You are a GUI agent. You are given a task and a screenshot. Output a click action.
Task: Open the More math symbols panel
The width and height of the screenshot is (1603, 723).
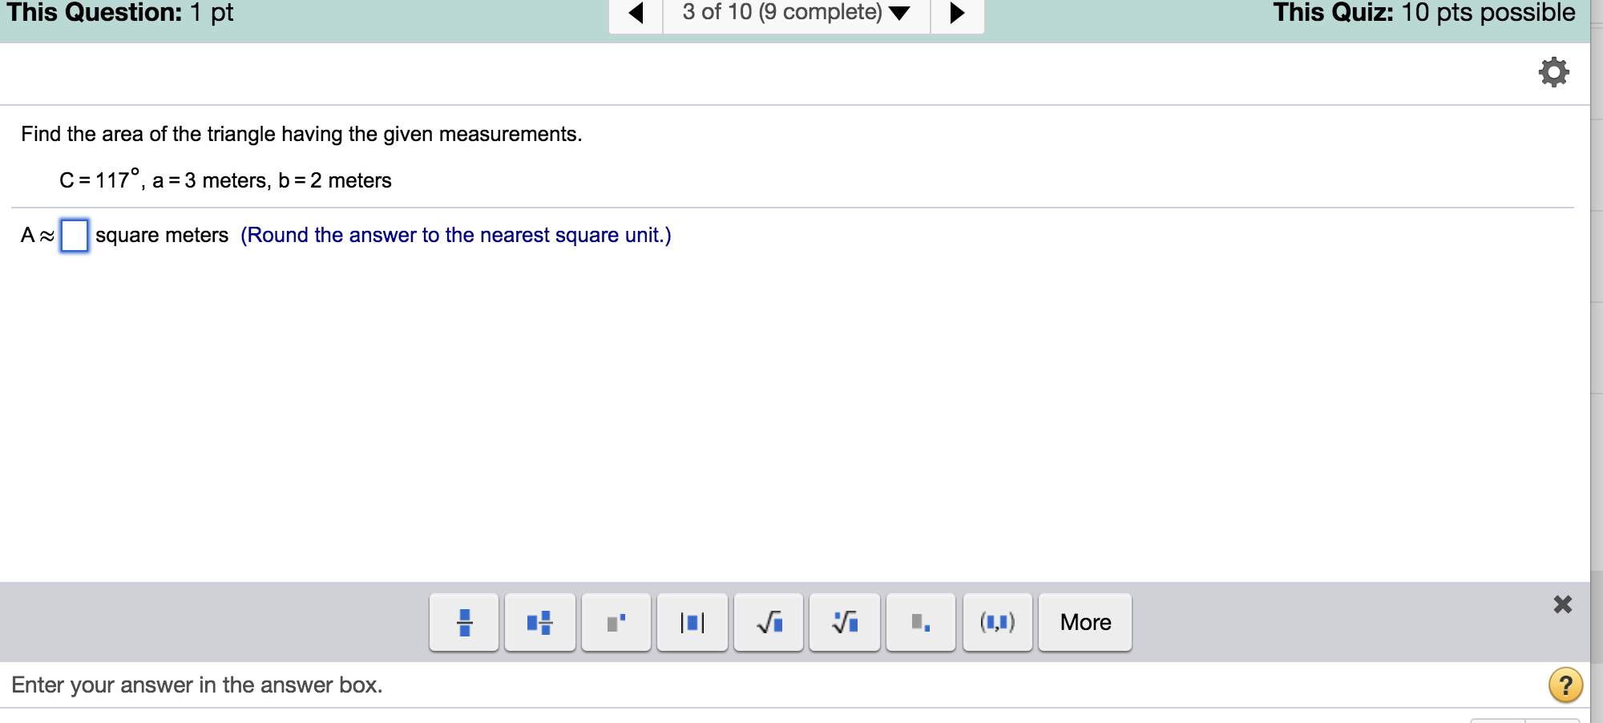pos(1084,622)
